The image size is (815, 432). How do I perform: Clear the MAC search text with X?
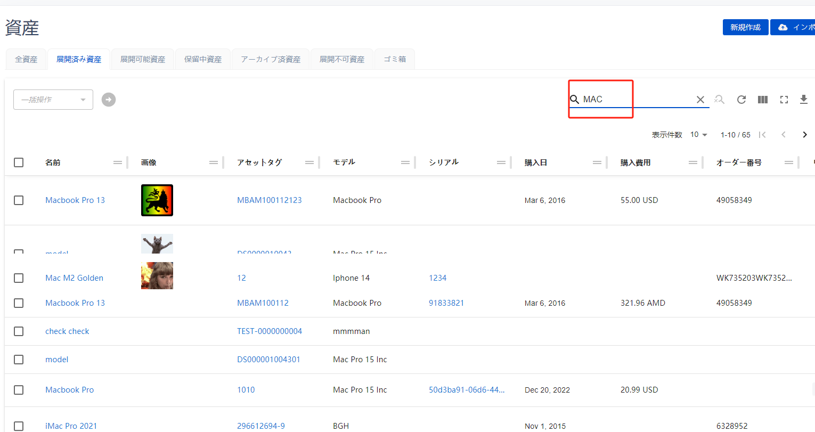click(x=700, y=100)
